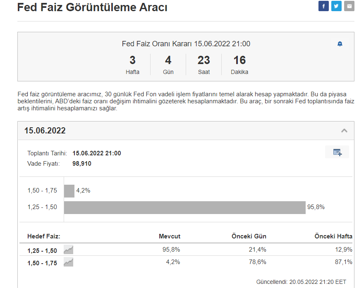This screenshot has width=359, height=288.
Task: Click the Fed Faiz Görüntüleme Aracı title
Action: [92, 7]
